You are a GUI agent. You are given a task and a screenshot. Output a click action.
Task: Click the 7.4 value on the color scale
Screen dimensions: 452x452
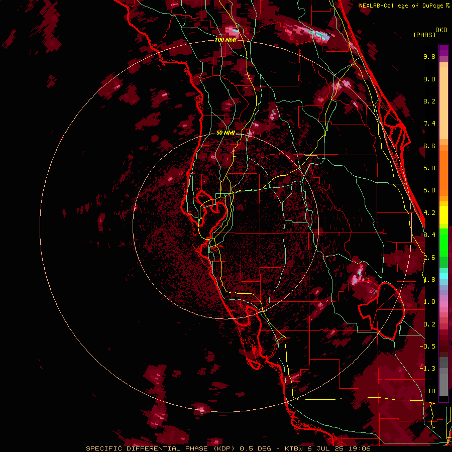(x=429, y=124)
